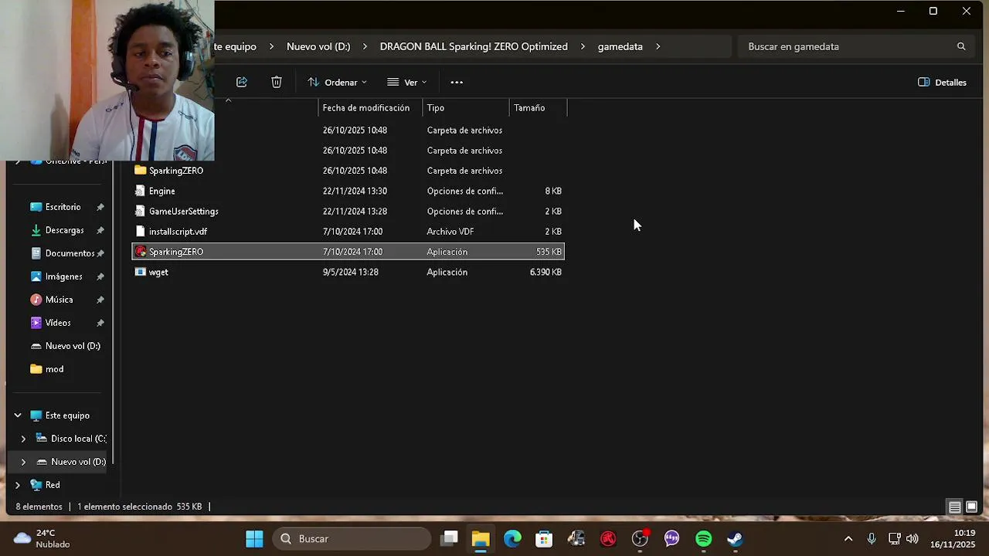The width and height of the screenshot is (989, 556).
Task: Expand the Nuevo vol (D:) node under Este equipo
Action: click(23, 462)
